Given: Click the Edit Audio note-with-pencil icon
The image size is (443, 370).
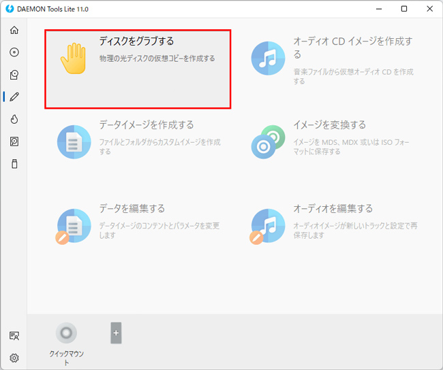Looking at the screenshot, I should (x=267, y=226).
